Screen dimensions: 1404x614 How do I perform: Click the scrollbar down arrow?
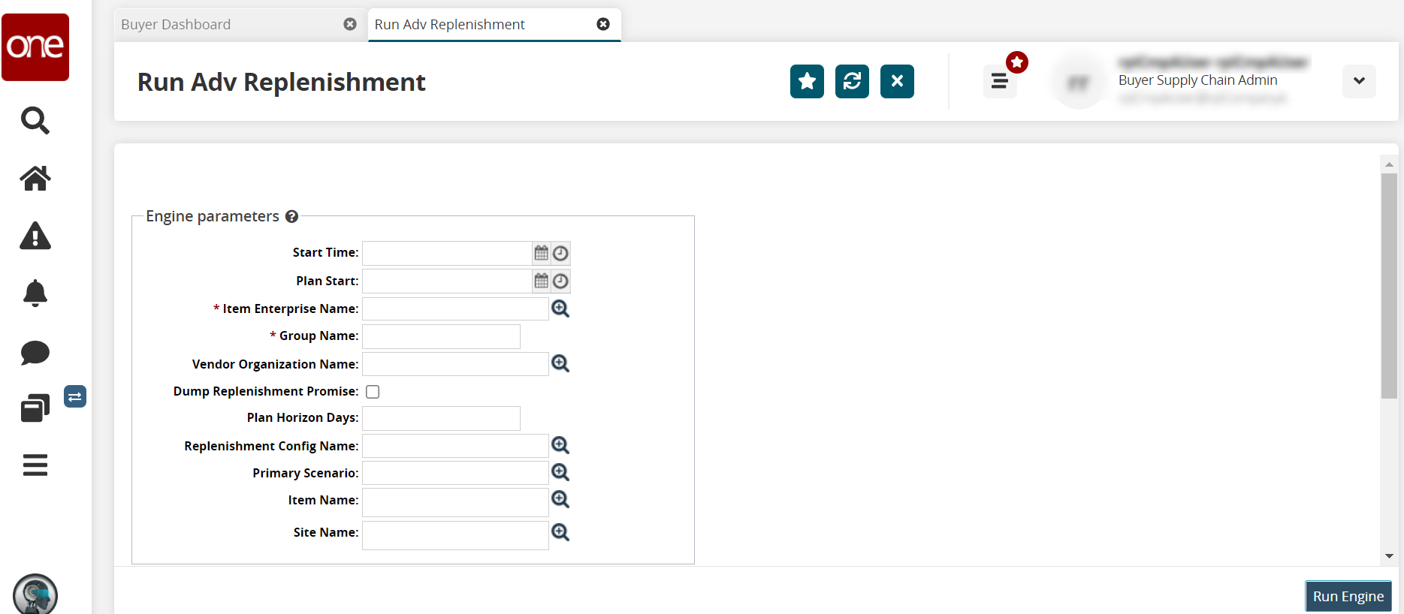pos(1389,556)
